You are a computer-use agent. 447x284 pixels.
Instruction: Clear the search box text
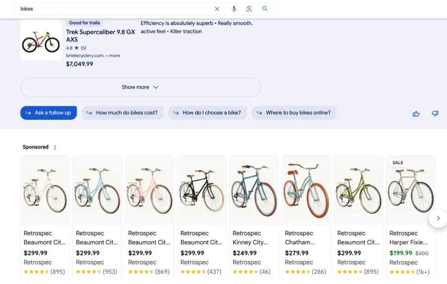(217, 9)
